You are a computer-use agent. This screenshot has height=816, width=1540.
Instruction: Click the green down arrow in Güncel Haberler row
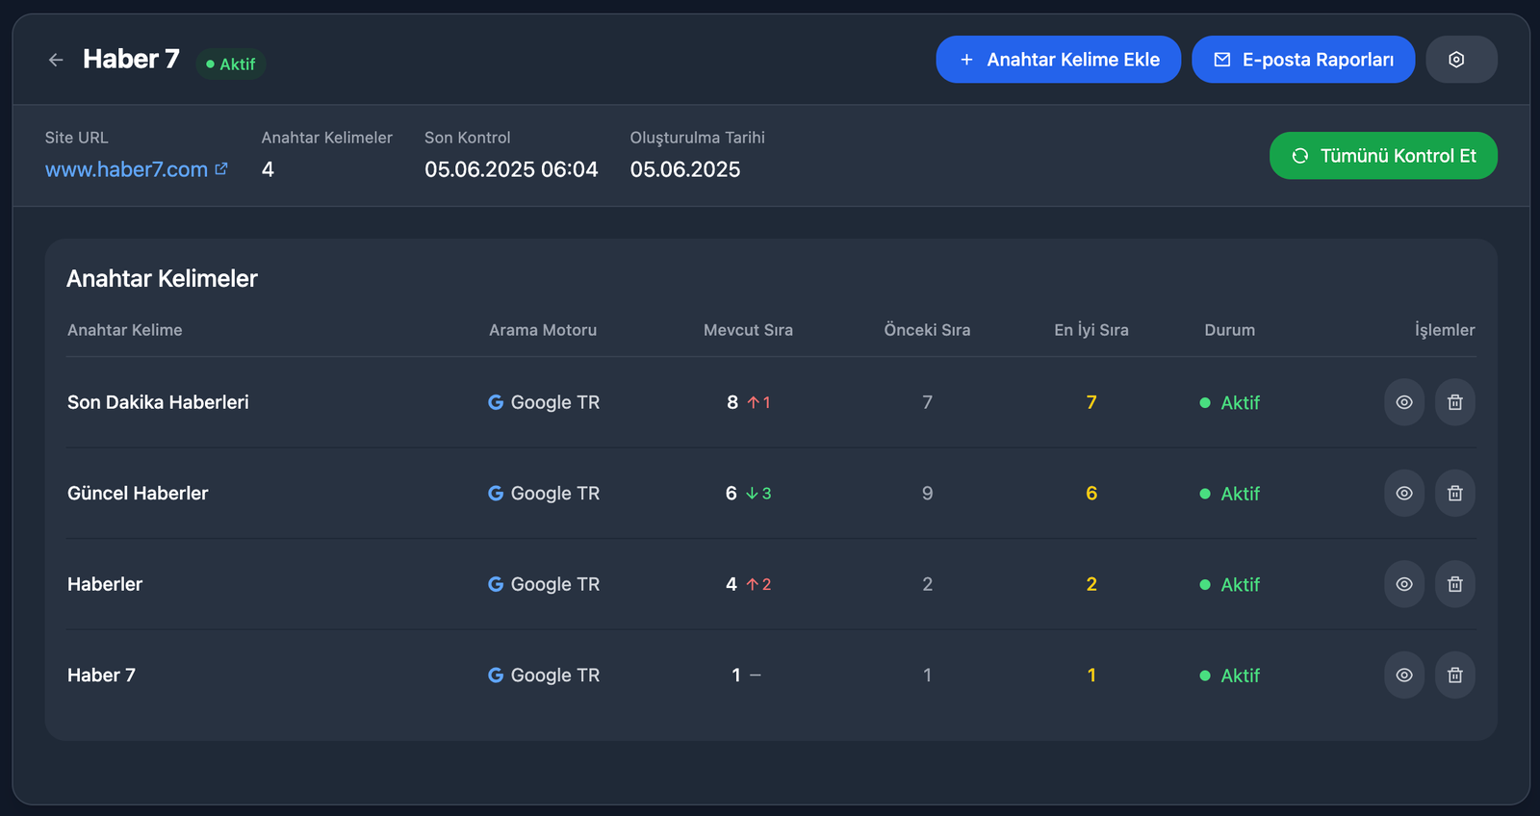coord(752,493)
